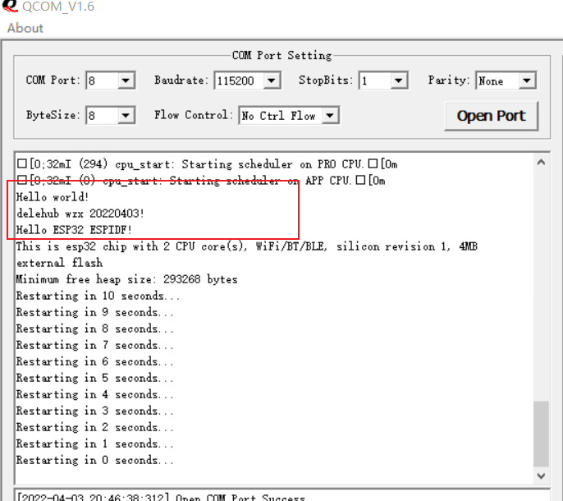The height and width of the screenshot is (501, 563).
Task: Click the Open Port button
Action: pyautogui.click(x=491, y=116)
